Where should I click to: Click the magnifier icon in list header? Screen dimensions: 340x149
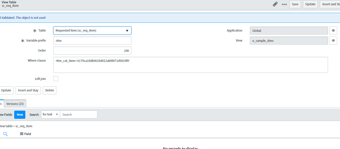5,134
